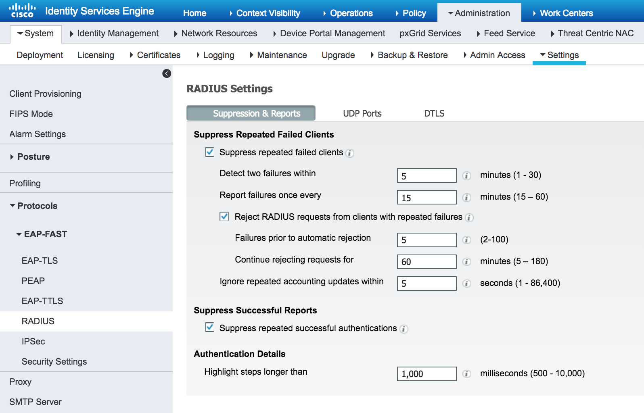Open Administration menu
This screenshot has height=413, width=644.
(x=479, y=13)
